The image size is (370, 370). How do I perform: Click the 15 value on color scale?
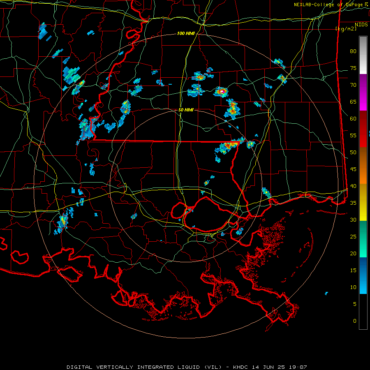coord(353,271)
